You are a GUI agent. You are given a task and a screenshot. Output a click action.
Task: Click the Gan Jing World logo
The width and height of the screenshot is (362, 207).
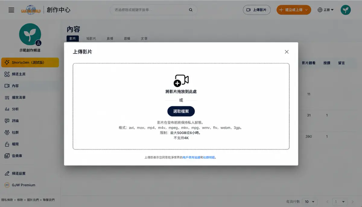[x=31, y=10]
